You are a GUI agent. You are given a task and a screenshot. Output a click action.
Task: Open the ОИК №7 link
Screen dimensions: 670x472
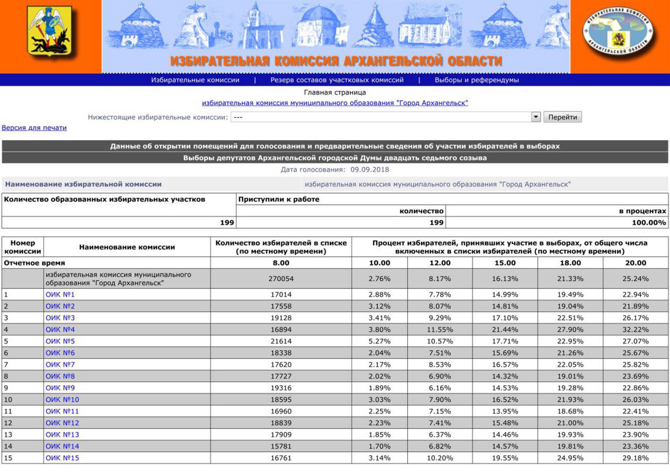60,364
